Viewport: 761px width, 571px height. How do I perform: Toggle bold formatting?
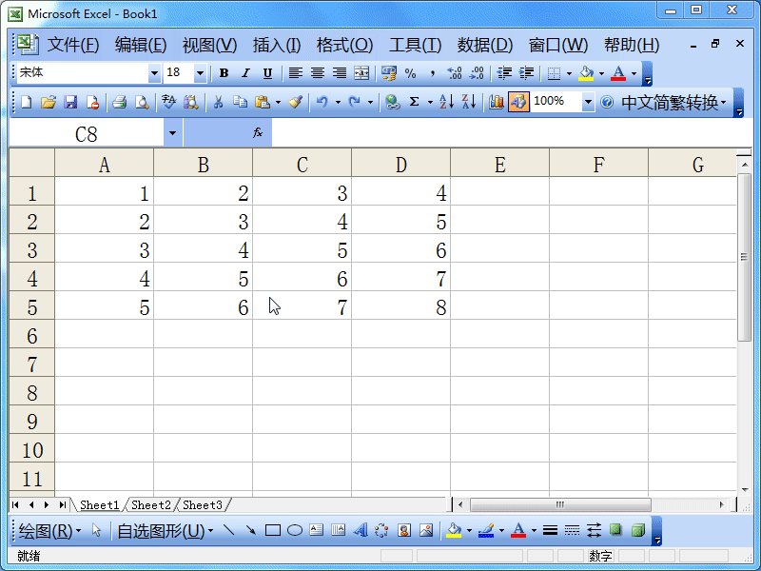(224, 73)
